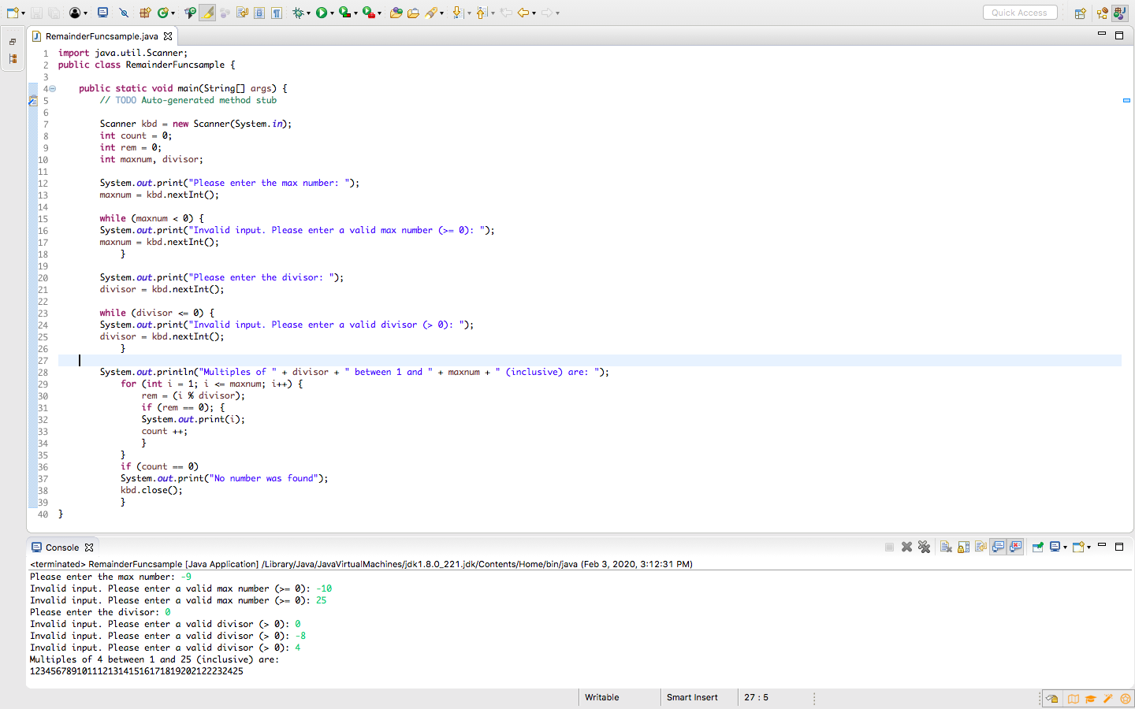The height and width of the screenshot is (709, 1135).
Task: Click the Debug bug icon
Action: (x=298, y=13)
